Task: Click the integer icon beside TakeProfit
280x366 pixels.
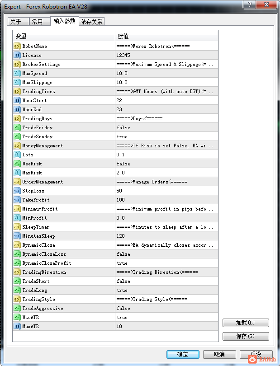Action: point(17,200)
